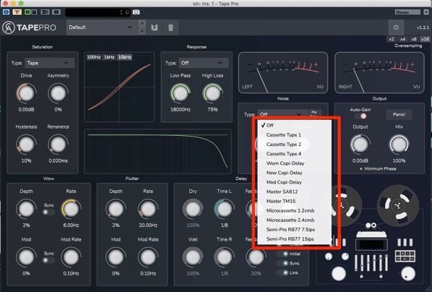Click the Wow Rate knob
Screen dimensions: 432x292
point(71,209)
